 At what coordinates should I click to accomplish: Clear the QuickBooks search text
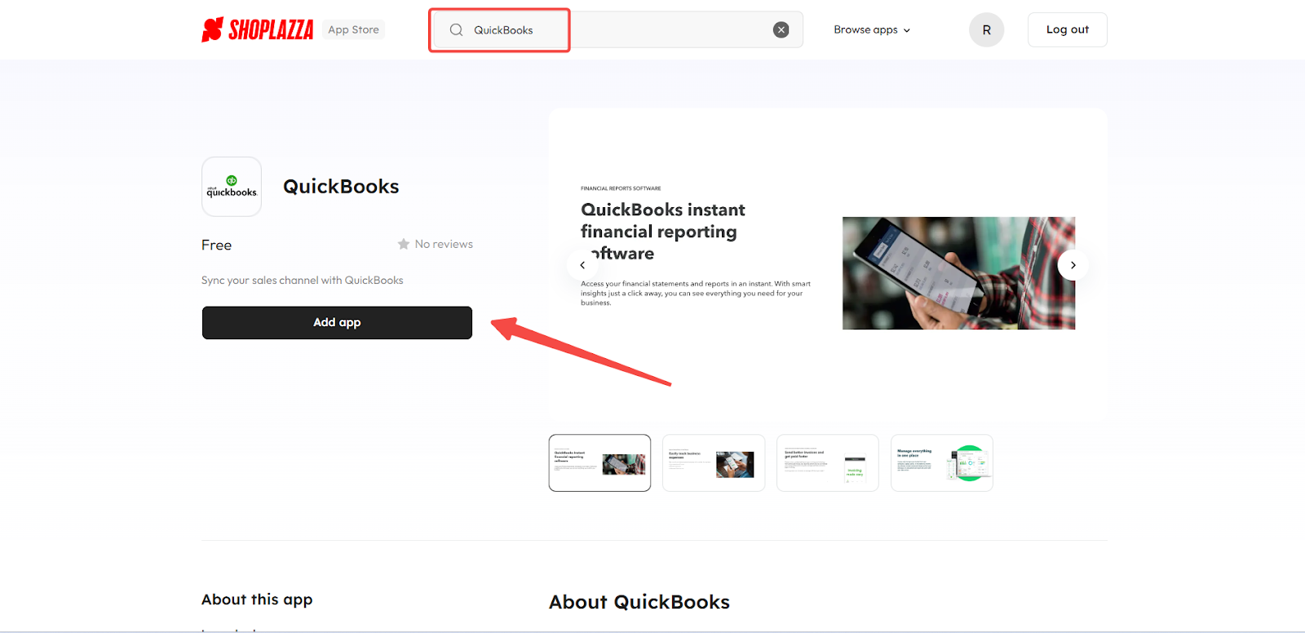click(781, 30)
